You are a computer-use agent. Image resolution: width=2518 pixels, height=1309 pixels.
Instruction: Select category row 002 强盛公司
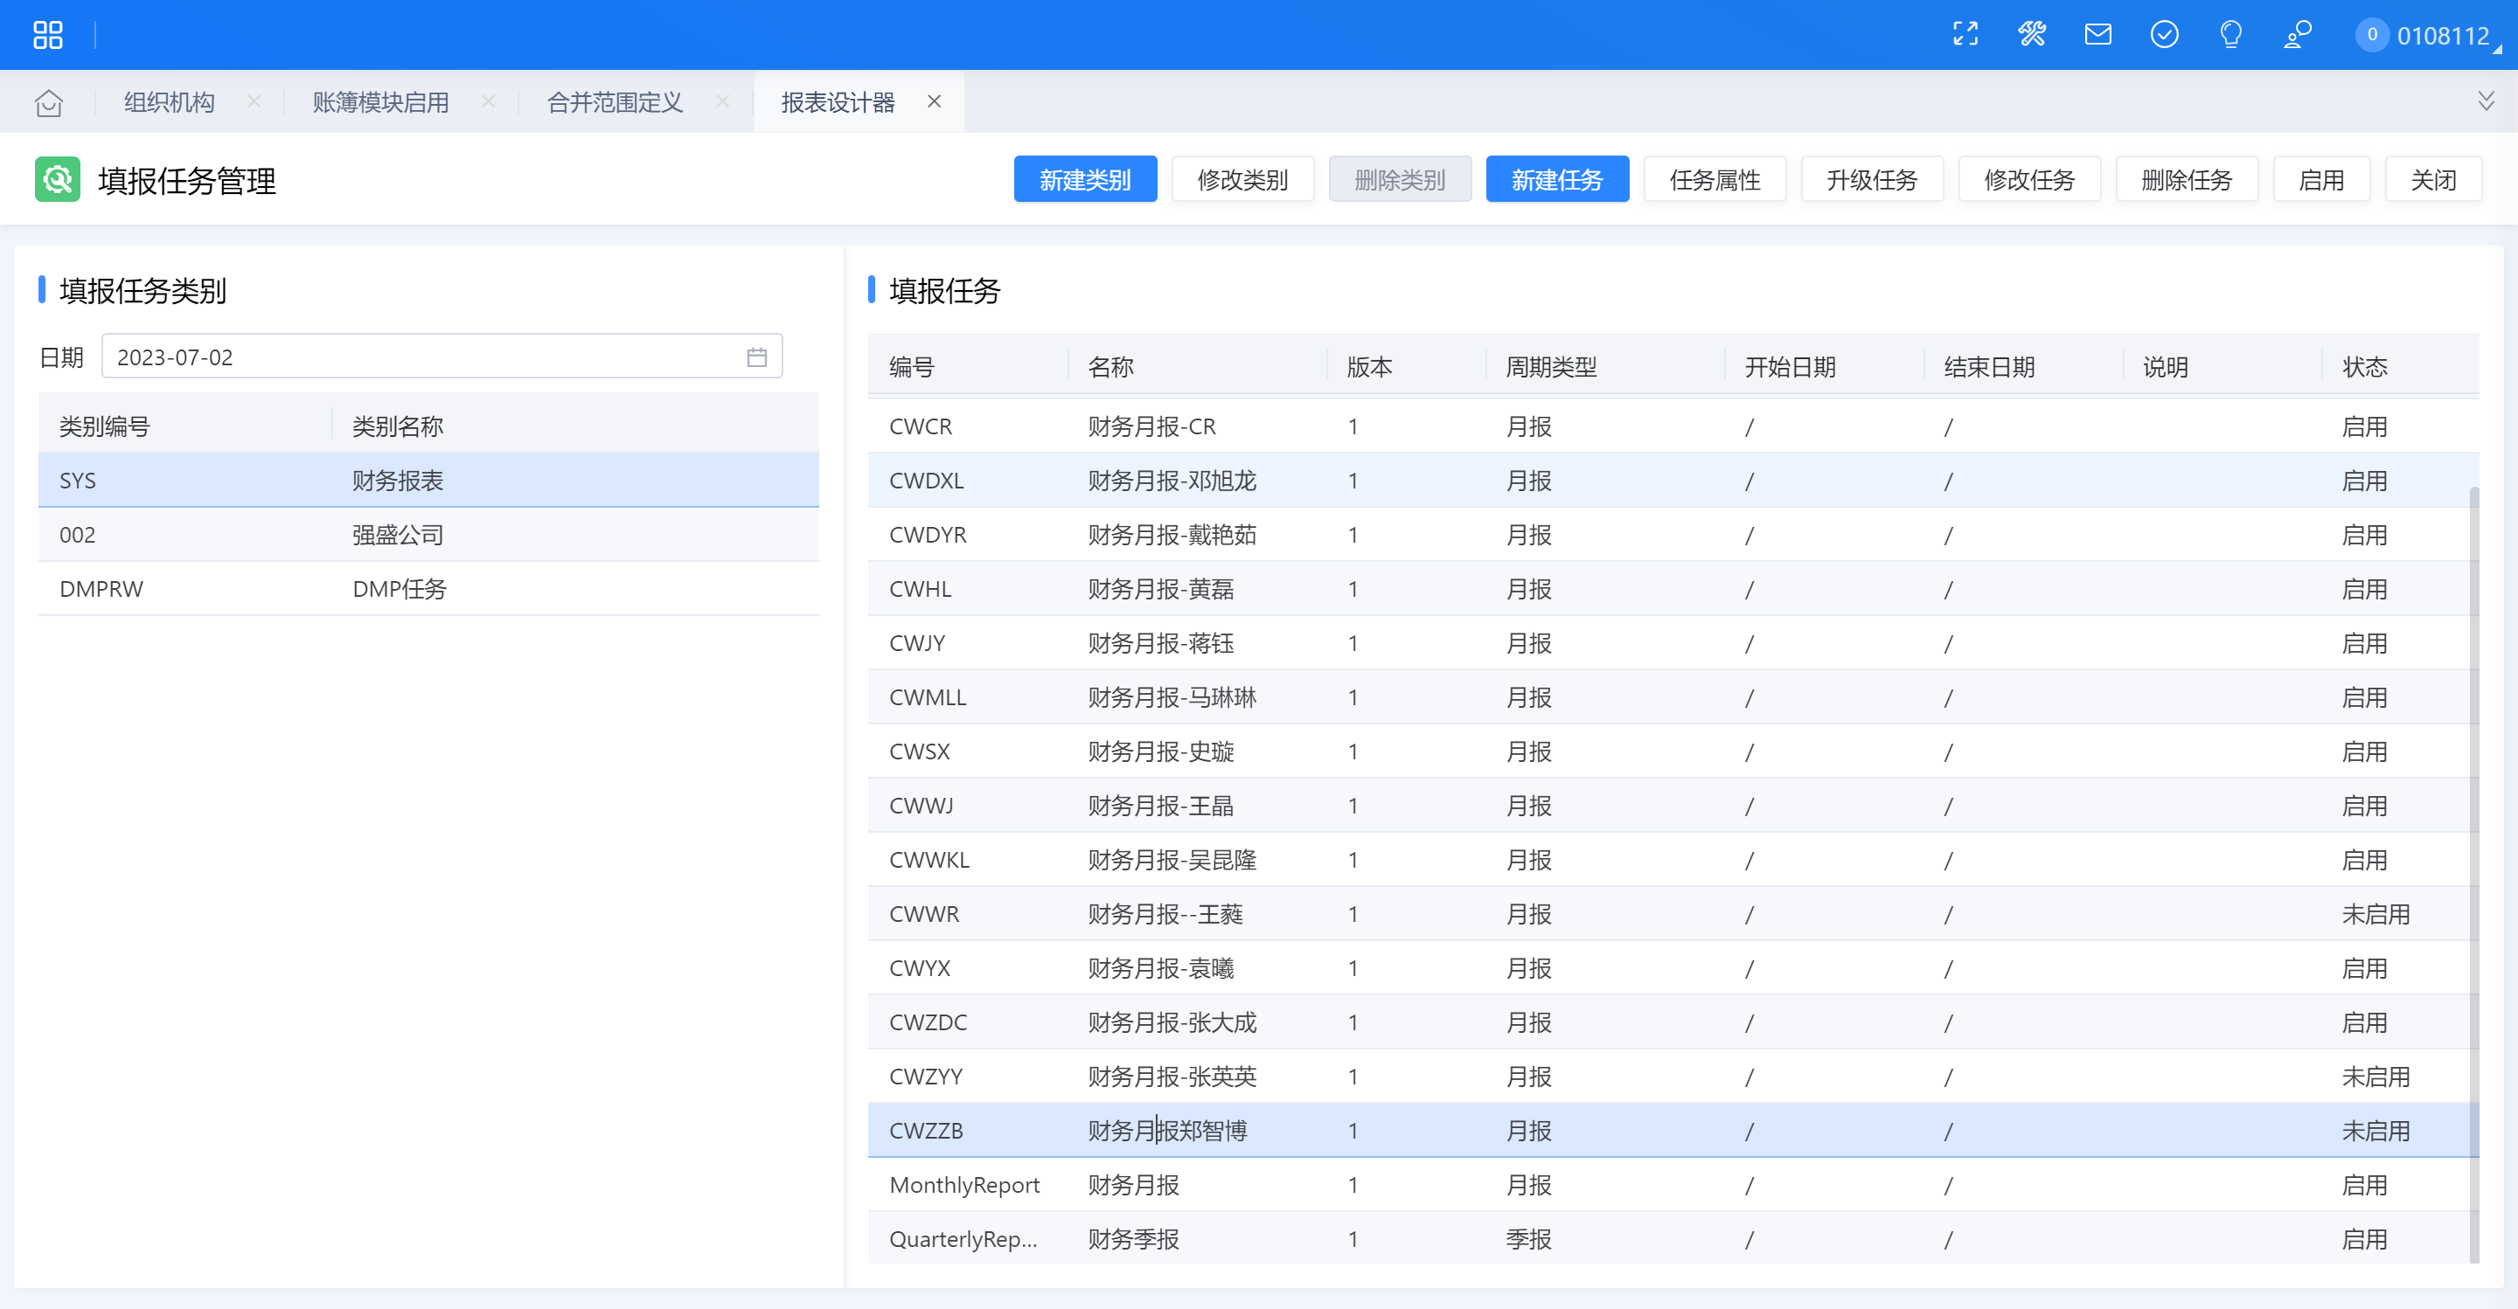428,534
